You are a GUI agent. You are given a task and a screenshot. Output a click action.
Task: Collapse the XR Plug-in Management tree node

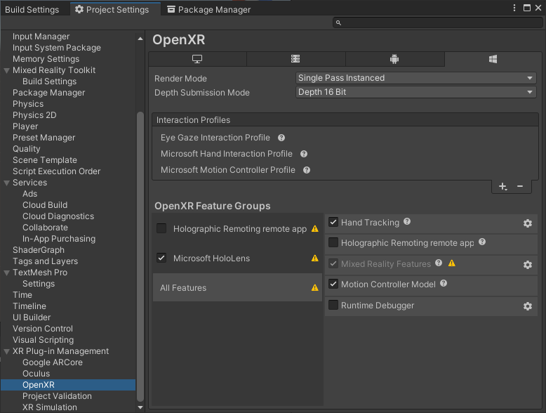(x=6, y=352)
